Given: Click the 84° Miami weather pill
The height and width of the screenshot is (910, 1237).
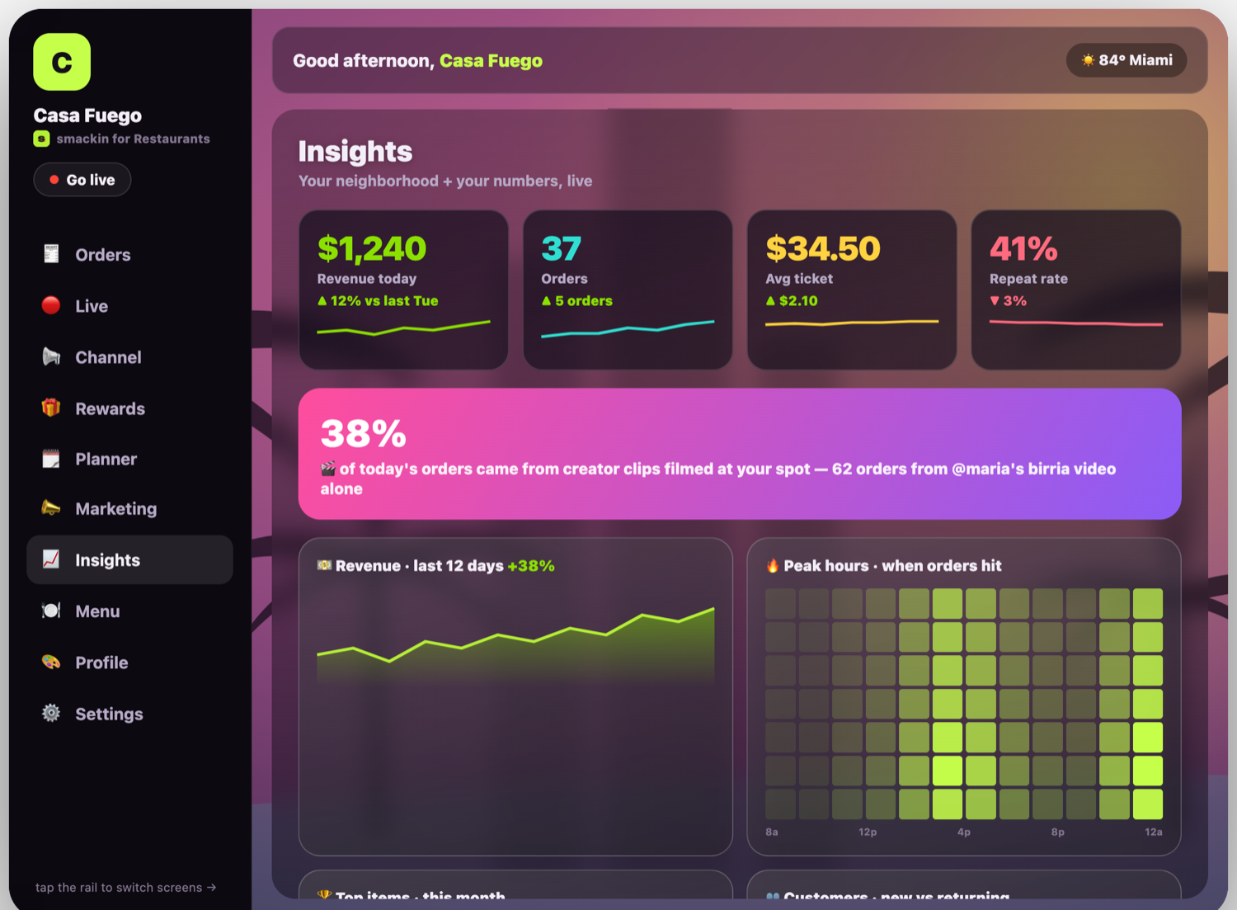Looking at the screenshot, I should 1126,60.
